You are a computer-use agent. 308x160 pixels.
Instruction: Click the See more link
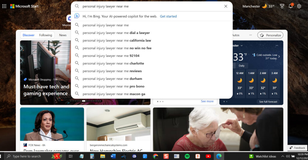point(207,101)
